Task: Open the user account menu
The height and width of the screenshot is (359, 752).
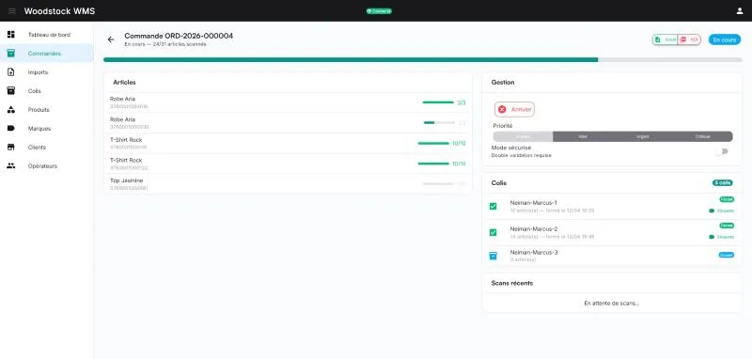Action: pyautogui.click(x=740, y=11)
